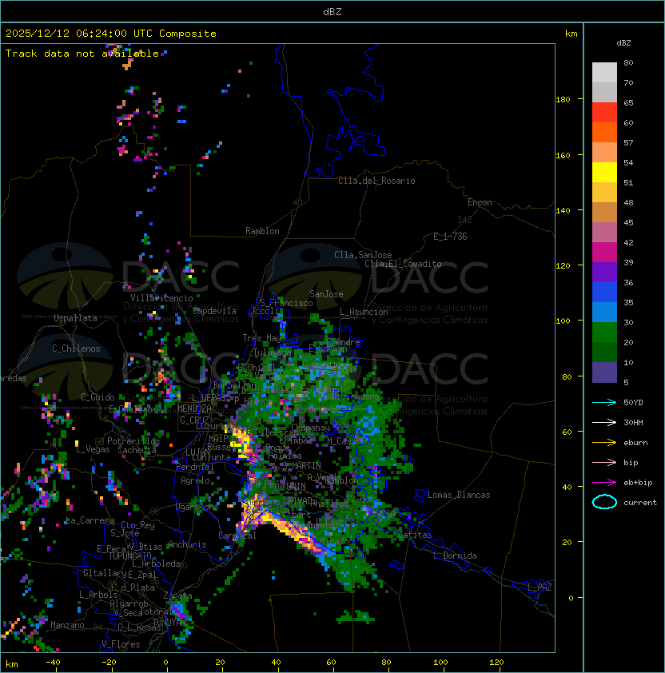665x673 pixels.
Task: Click the '2025/12/12 06:24:00 UTC Composite' timestamp
Action: (111, 34)
